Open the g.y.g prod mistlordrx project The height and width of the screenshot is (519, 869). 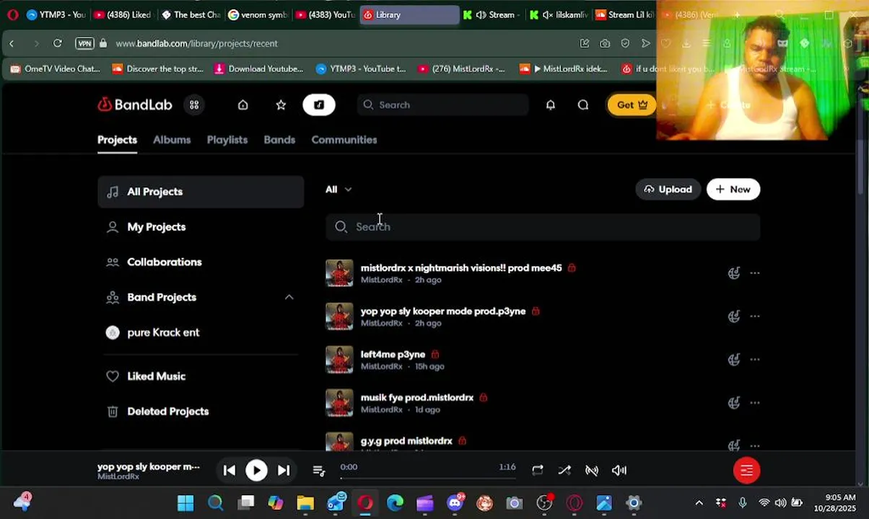click(x=406, y=441)
